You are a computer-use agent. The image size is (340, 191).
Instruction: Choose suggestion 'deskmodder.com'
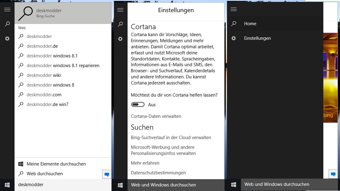pos(63,95)
